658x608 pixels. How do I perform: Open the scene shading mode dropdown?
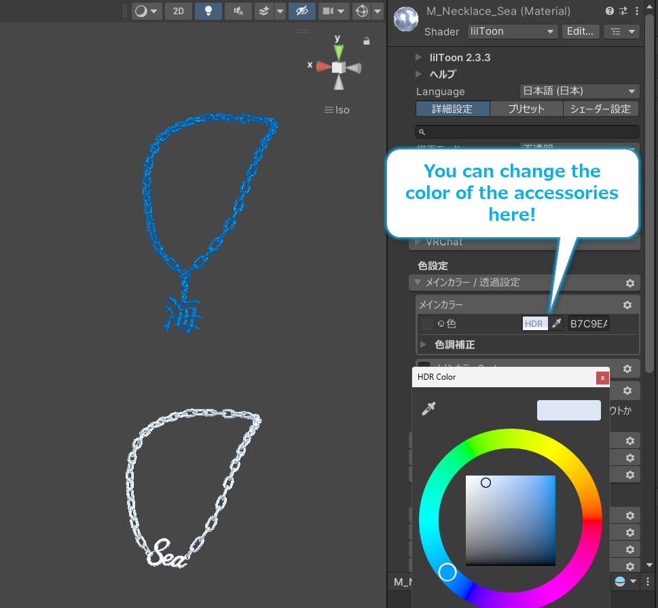147,12
